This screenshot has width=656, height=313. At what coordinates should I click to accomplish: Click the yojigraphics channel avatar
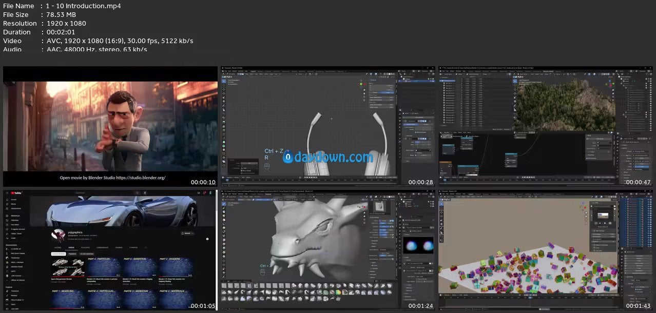point(59,236)
